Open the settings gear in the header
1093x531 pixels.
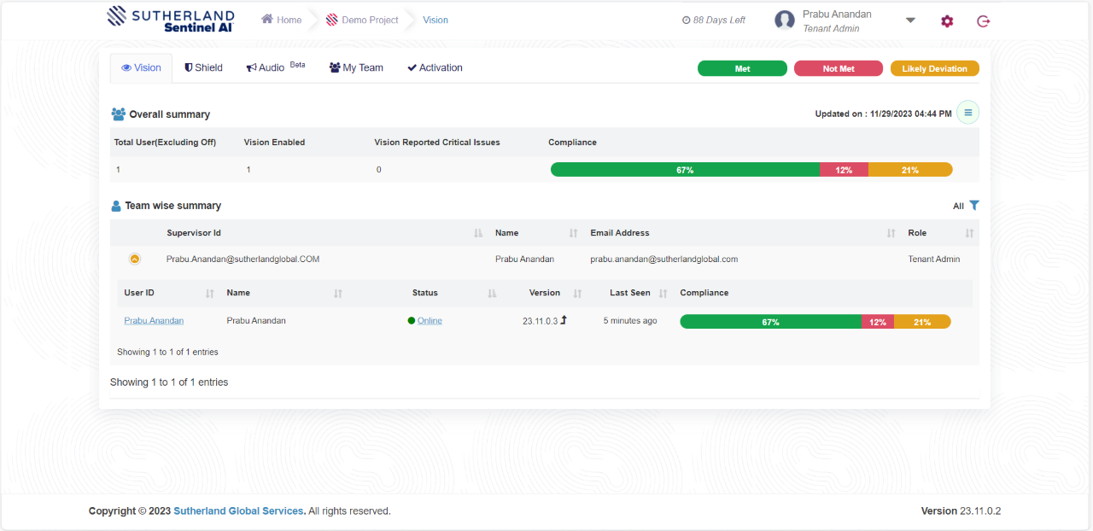click(946, 20)
